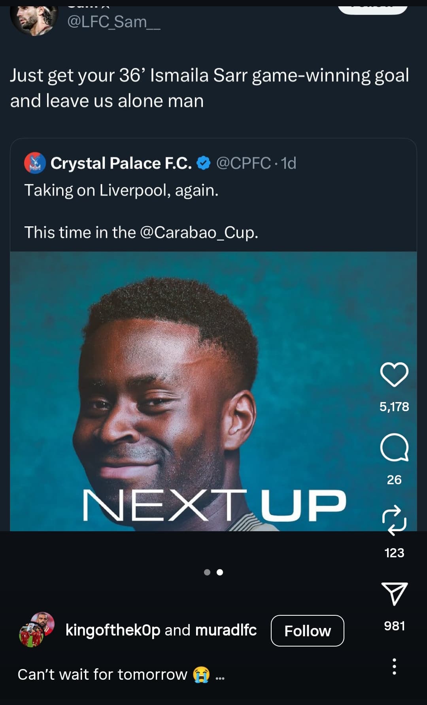The width and height of the screenshot is (427, 705).
Task: Tap the Crystal Palace crest avatar
Action: pyautogui.click(x=35, y=163)
